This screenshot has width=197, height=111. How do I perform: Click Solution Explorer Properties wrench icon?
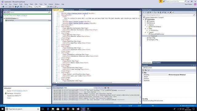[170, 12]
